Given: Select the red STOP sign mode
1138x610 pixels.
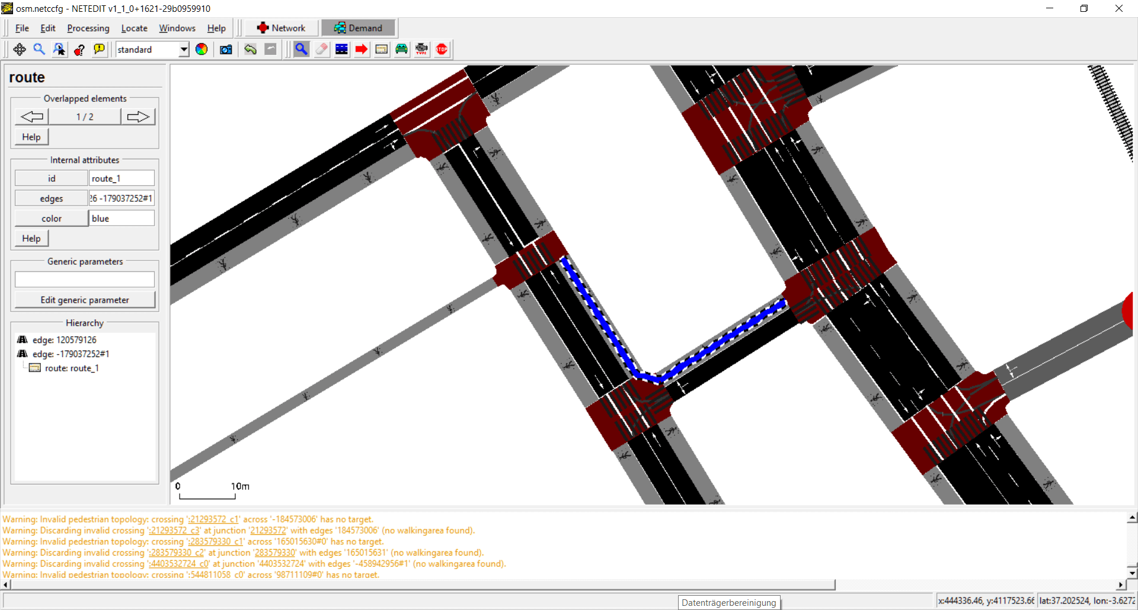Looking at the screenshot, I should [442, 50].
